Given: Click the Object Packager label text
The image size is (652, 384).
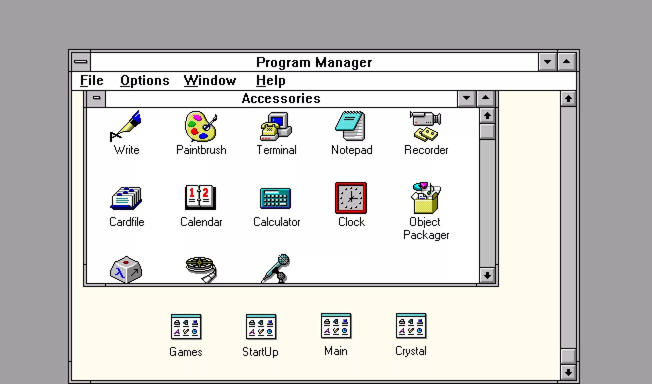Looking at the screenshot, I should coord(426,228).
